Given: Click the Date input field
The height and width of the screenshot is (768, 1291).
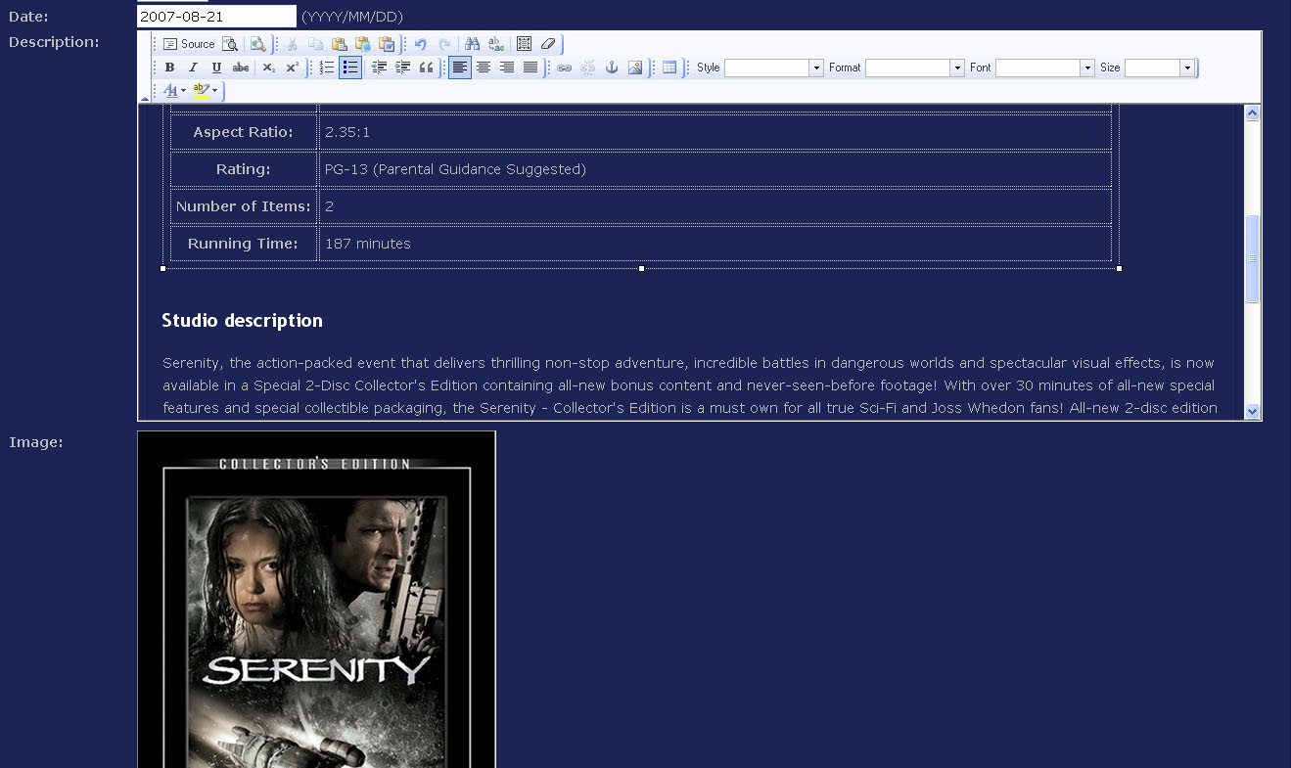Looking at the screenshot, I should click(216, 17).
